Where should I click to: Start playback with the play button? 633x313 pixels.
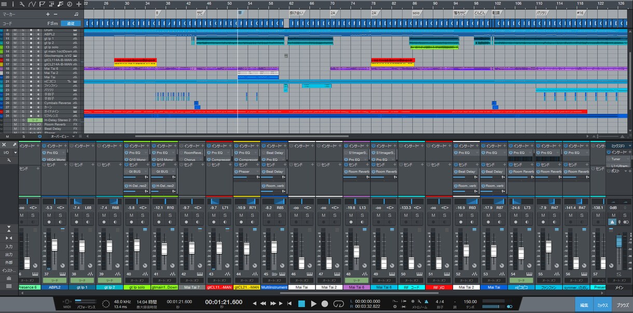coord(313,304)
